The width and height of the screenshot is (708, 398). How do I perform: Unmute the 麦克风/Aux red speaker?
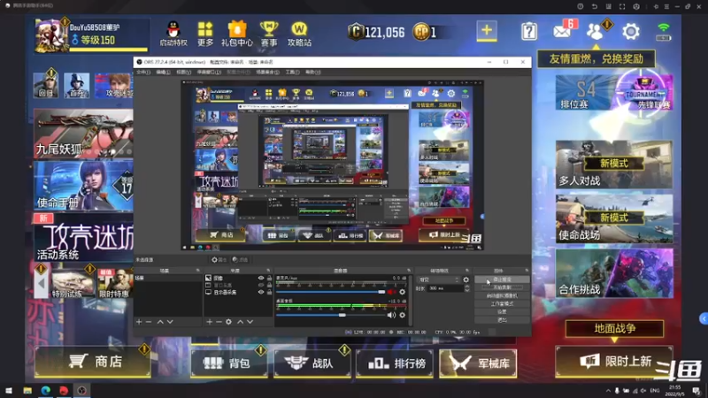391,292
